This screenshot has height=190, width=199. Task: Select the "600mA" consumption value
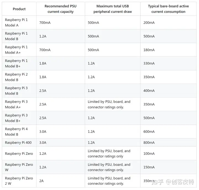pos(149,132)
